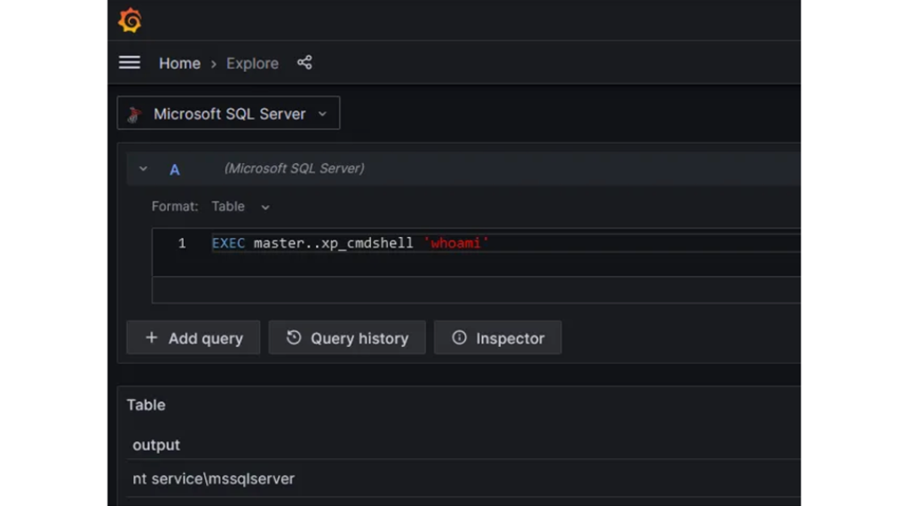Click the 'whoami' string in the query
The width and height of the screenshot is (909, 506).
455,243
